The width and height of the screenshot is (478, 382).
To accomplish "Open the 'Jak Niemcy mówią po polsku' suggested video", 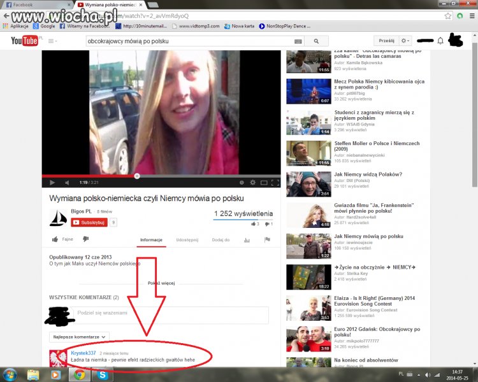I will [x=368, y=236].
